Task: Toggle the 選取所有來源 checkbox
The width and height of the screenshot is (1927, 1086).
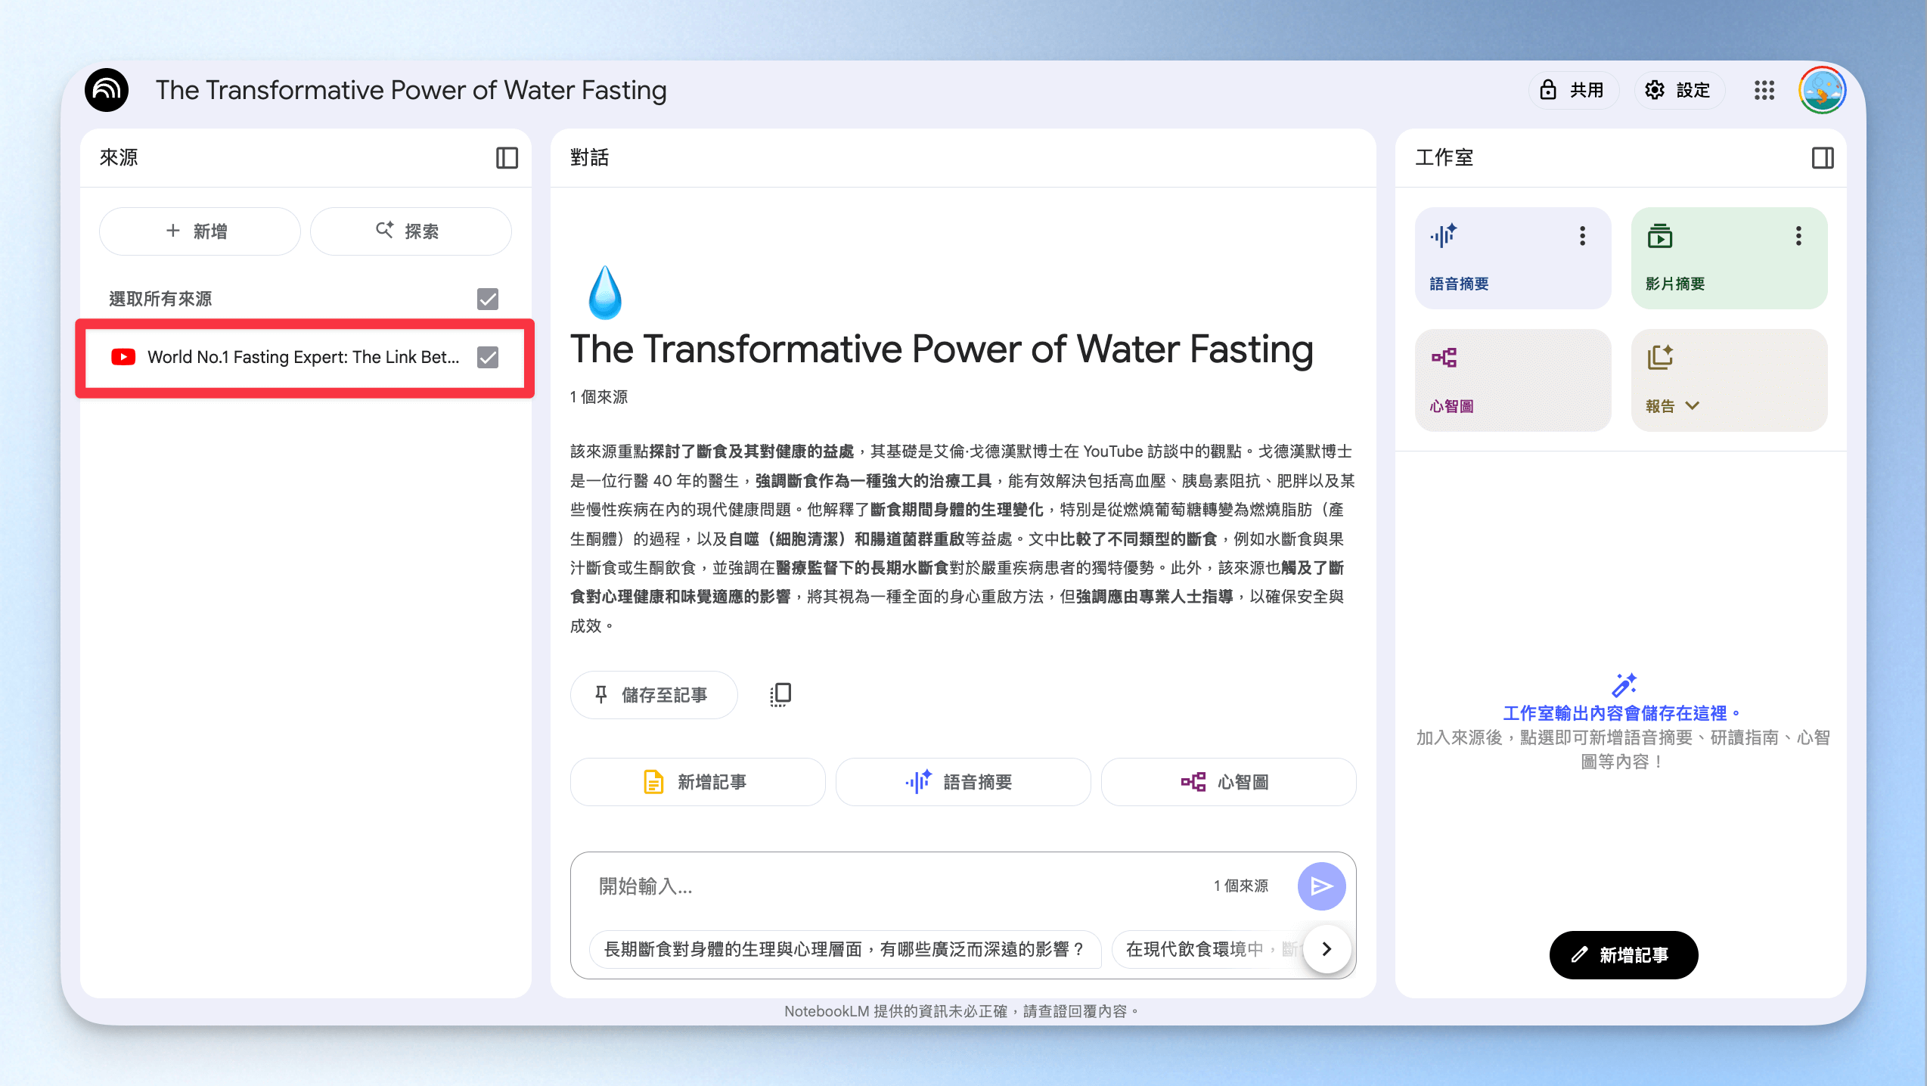Action: pos(488,299)
